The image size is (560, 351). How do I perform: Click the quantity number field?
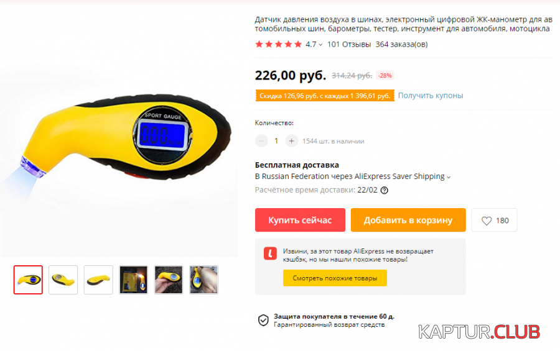point(276,141)
